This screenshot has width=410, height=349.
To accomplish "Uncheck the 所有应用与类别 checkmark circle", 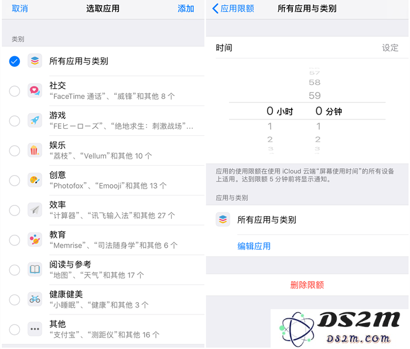I will coord(15,61).
